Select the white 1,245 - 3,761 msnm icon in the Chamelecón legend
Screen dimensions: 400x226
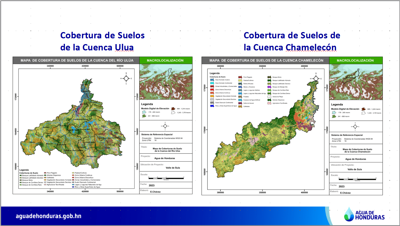[x=363, y=113]
